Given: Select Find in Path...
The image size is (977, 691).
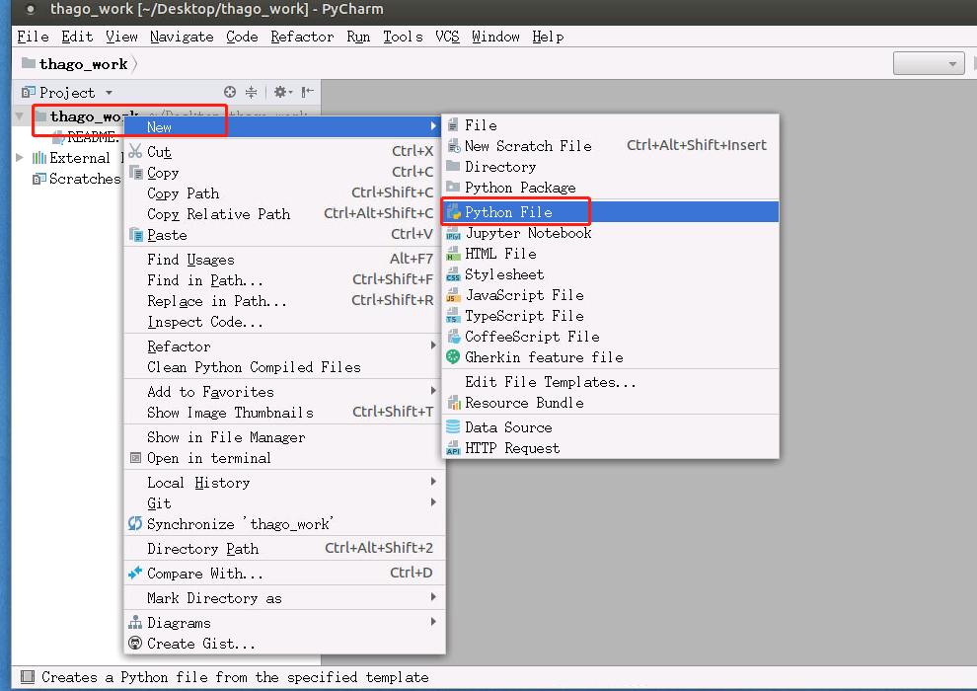Looking at the screenshot, I should (285, 280).
